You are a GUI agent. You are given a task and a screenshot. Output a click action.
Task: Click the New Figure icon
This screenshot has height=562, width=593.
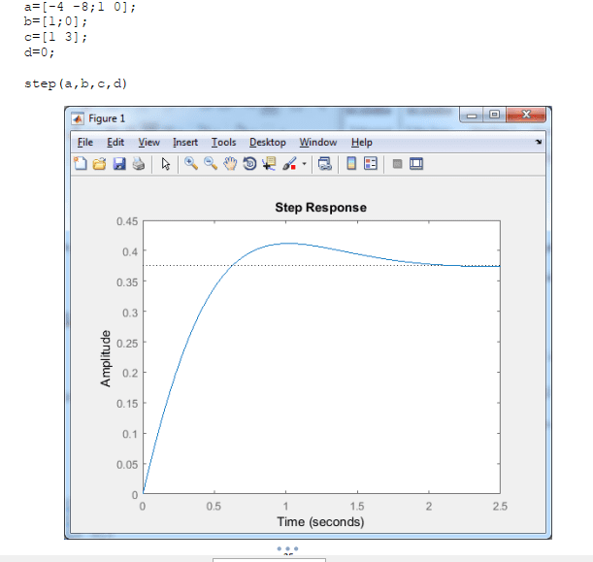point(81,164)
